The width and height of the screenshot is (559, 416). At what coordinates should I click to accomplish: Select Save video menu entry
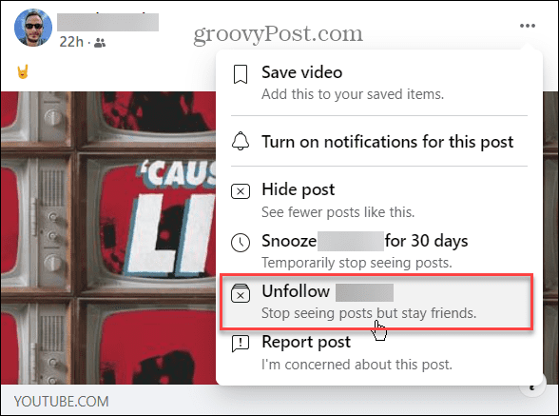[379, 83]
